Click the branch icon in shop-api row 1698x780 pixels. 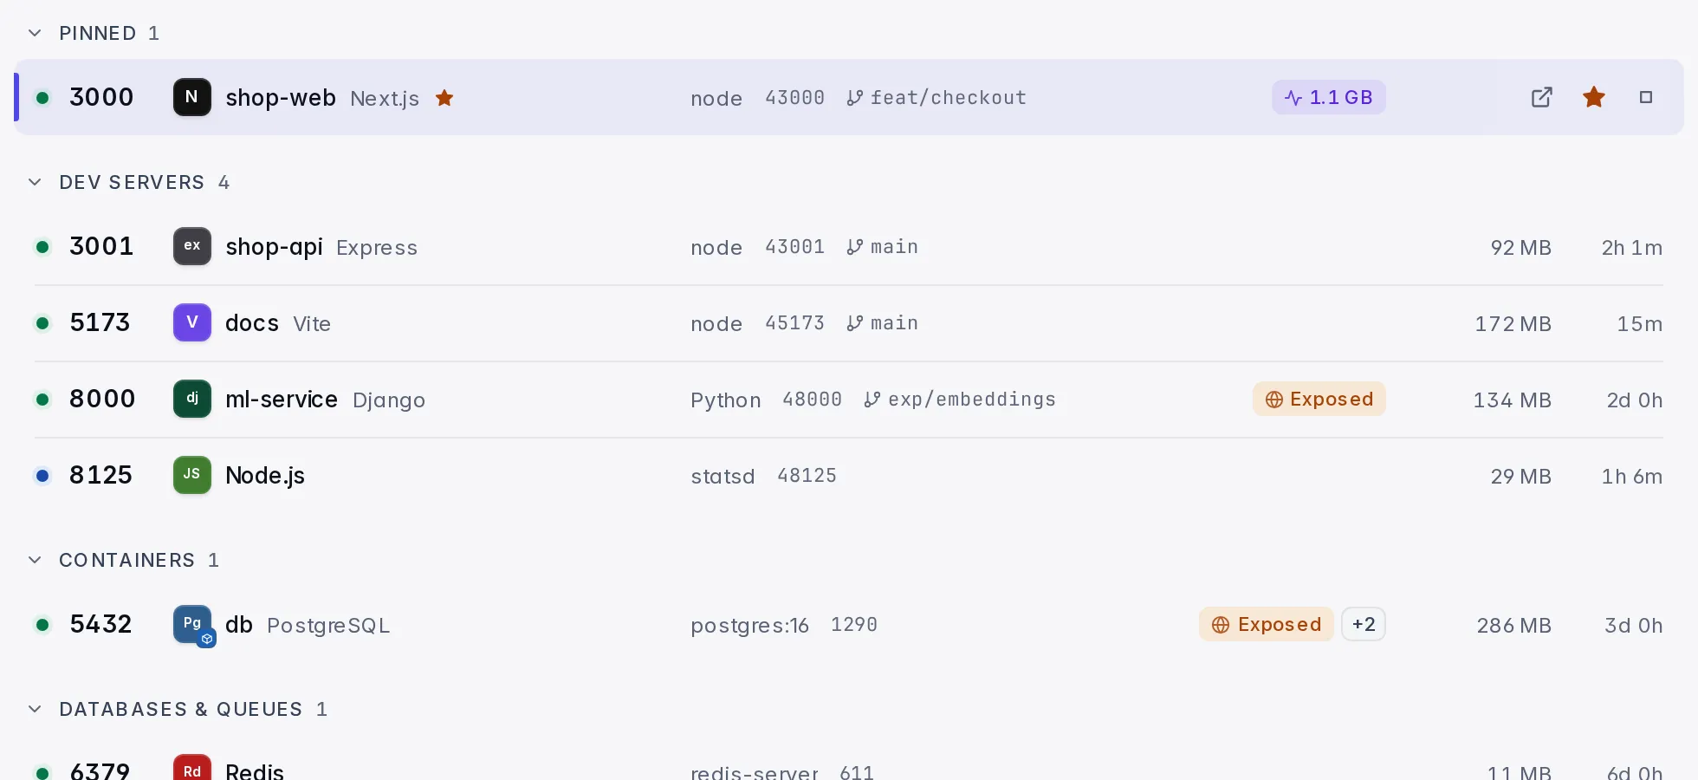855,247
